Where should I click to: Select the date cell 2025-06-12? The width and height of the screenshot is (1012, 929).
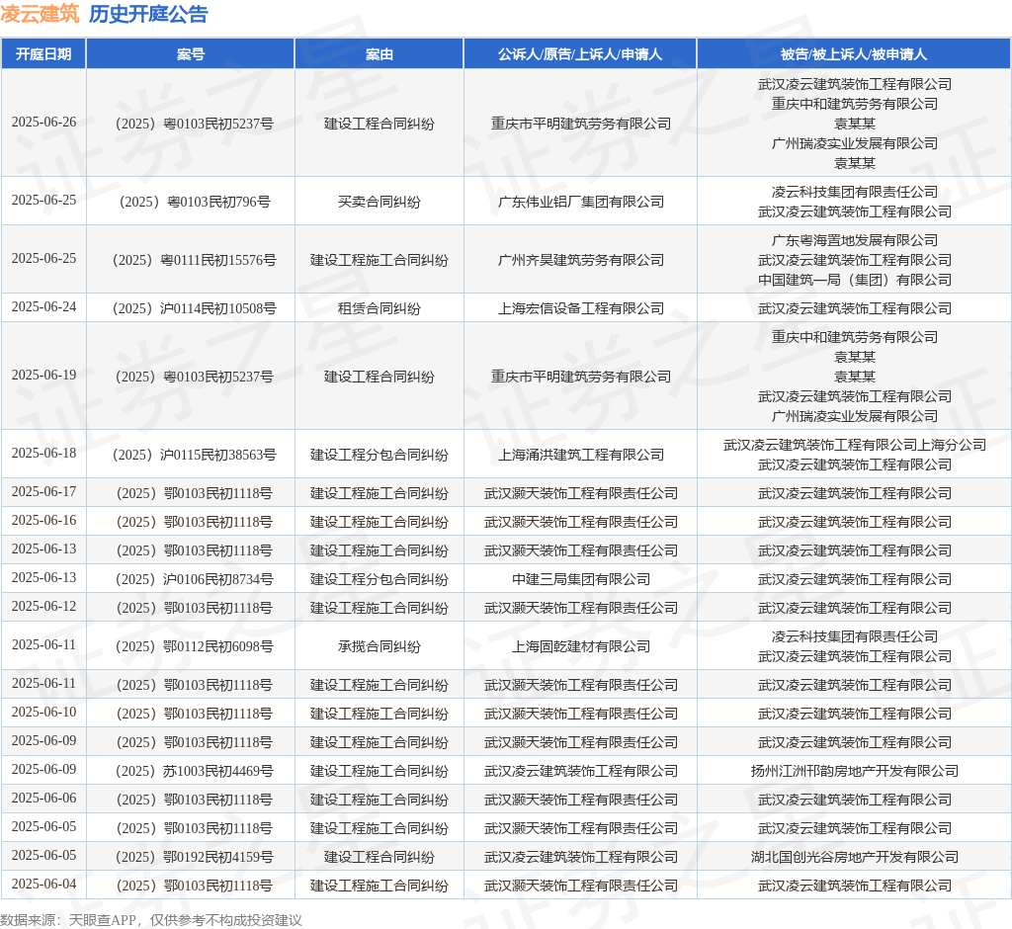[x=43, y=606]
